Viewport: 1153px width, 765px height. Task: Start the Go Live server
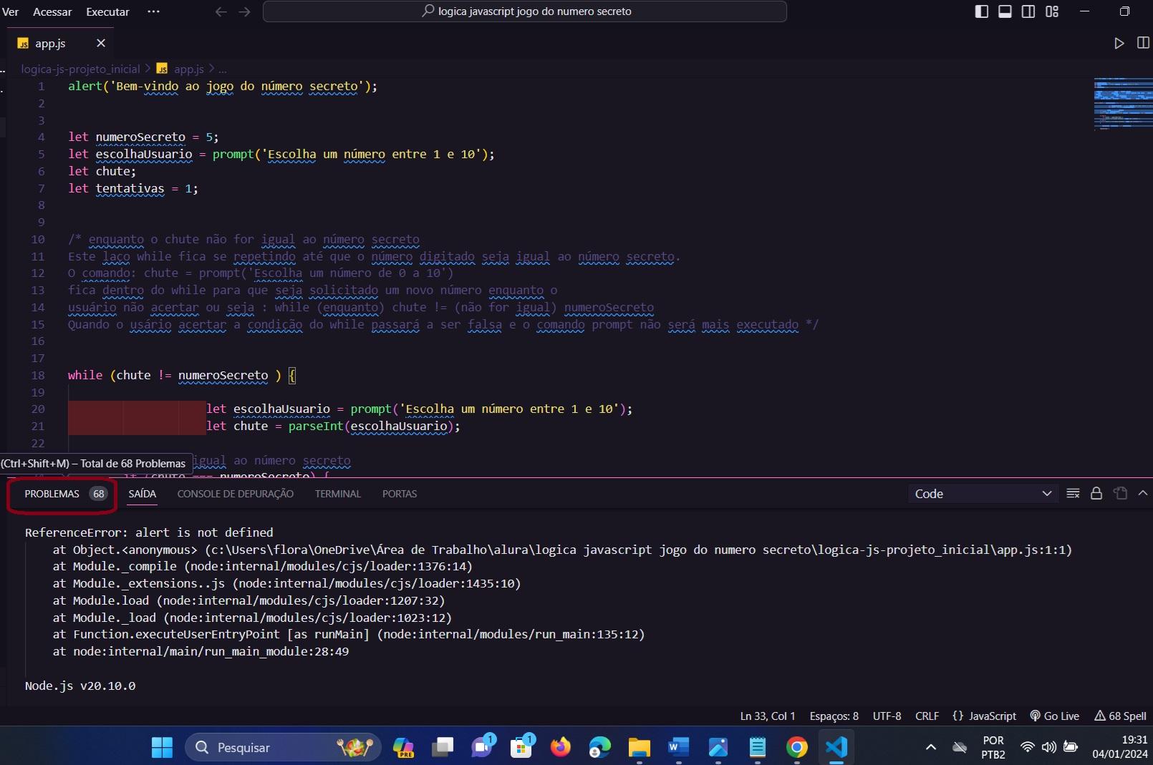1055,716
